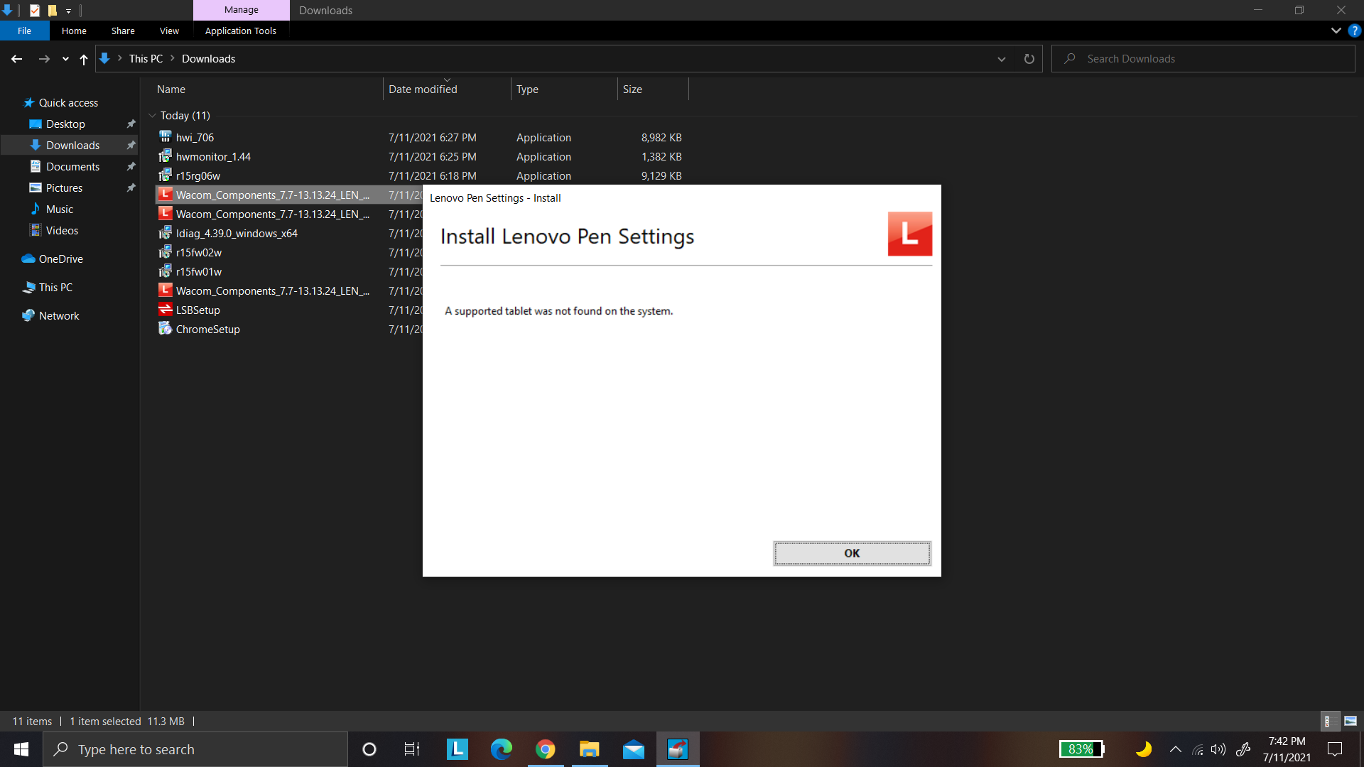This screenshot has height=767, width=1364.
Task: Open File Explorer help icon
Action: [1355, 31]
